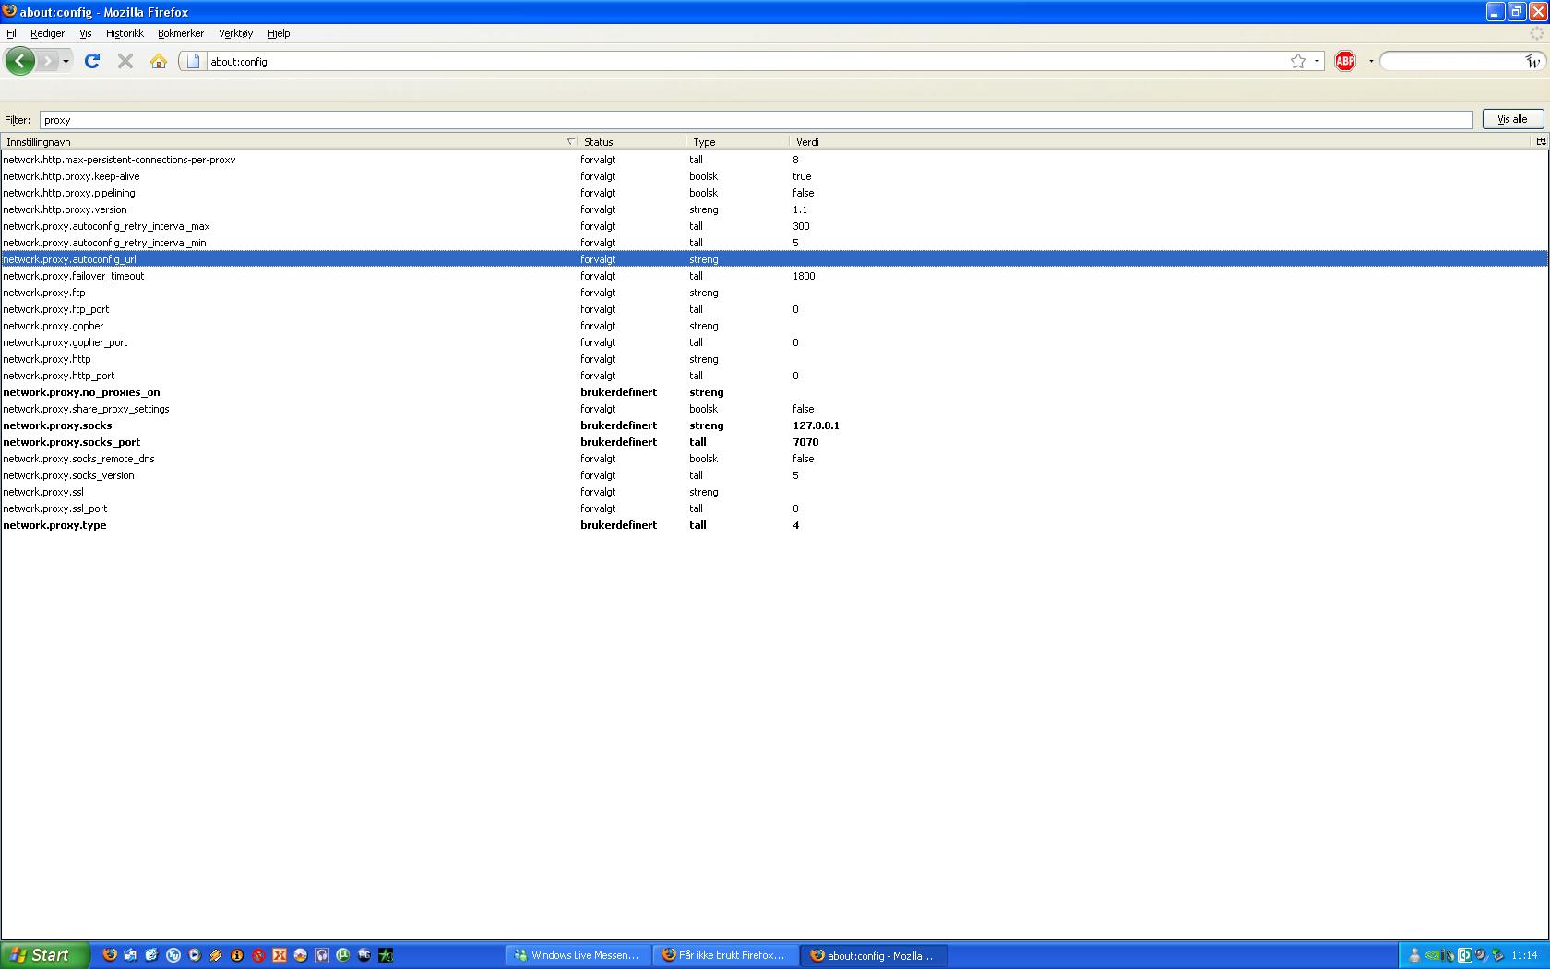Screen dimensions: 1550x969
Task: Open the Hjelp menu
Action: pos(279,33)
